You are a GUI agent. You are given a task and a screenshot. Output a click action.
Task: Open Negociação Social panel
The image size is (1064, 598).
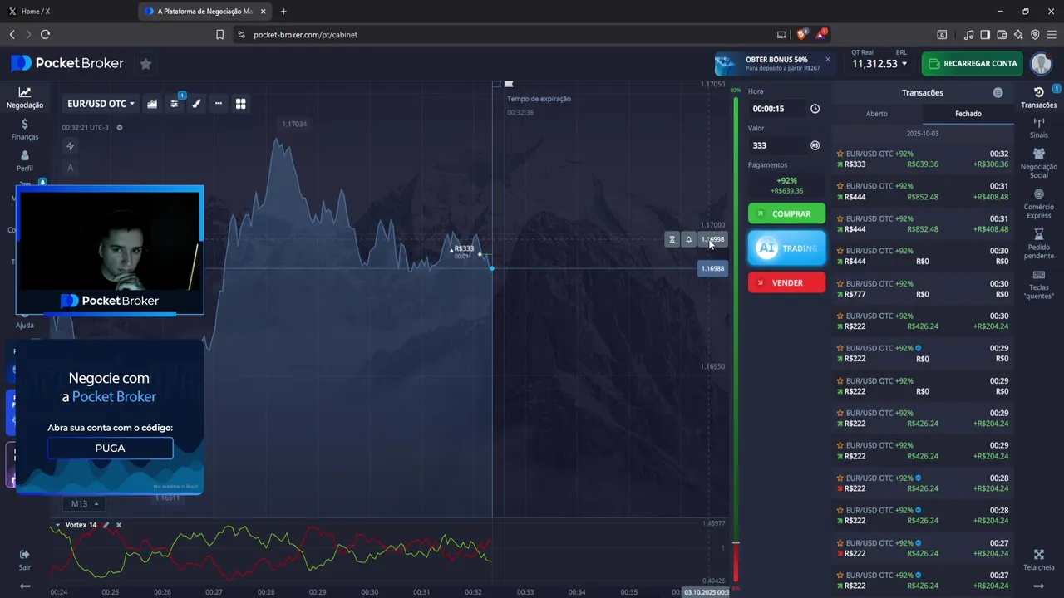point(1039,164)
